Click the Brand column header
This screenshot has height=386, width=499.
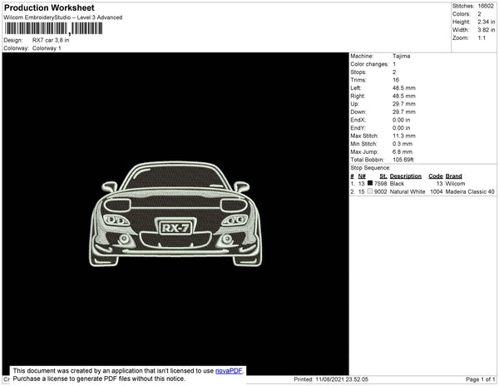pos(453,176)
